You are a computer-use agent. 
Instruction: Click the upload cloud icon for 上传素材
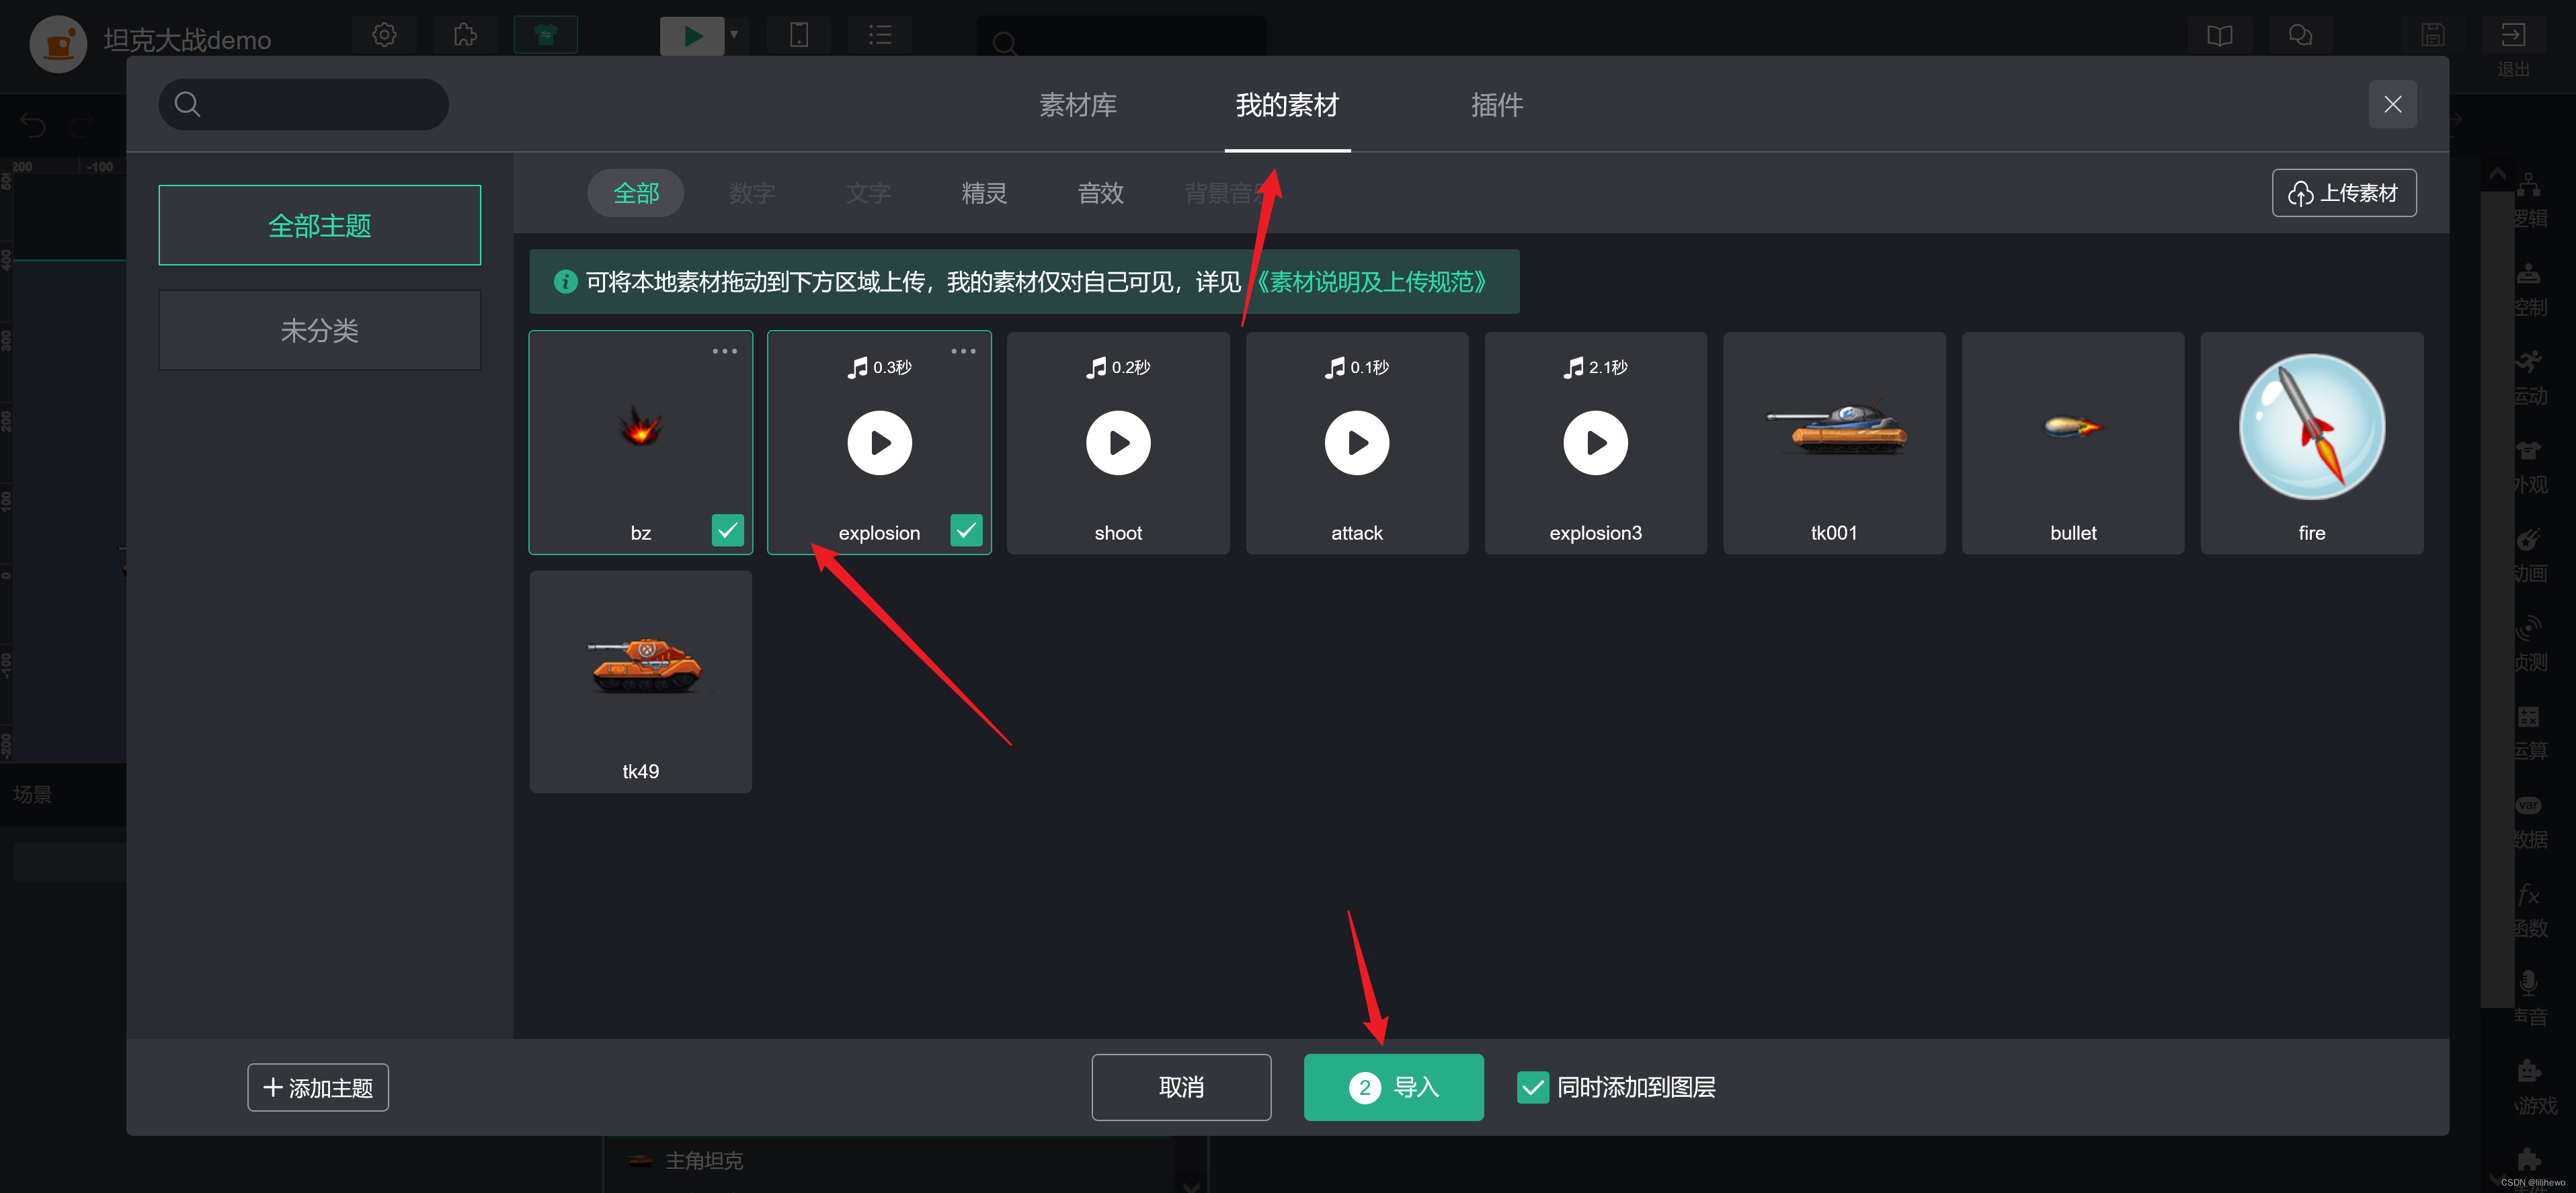[x=2300, y=194]
